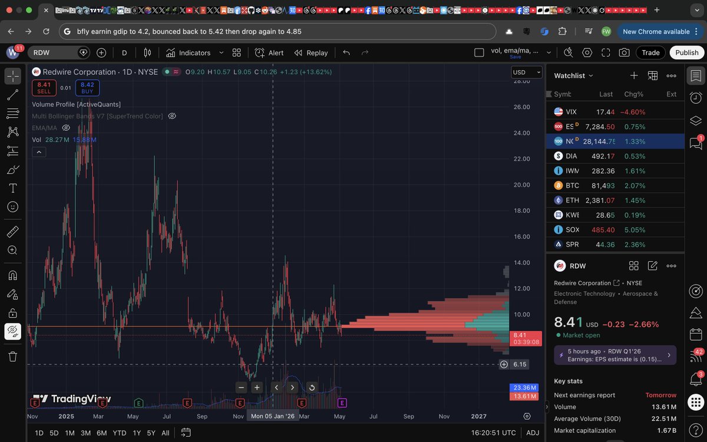Open quick search icon in top toolbar
The image size is (707, 442).
point(569,52)
